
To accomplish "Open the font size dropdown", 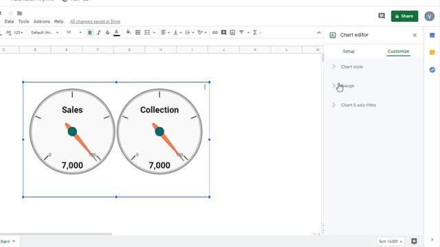I will [74, 32].
